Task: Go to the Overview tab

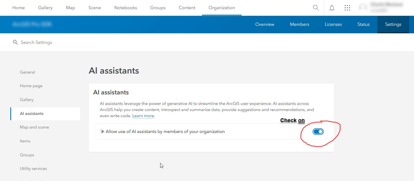Action: click(x=265, y=24)
